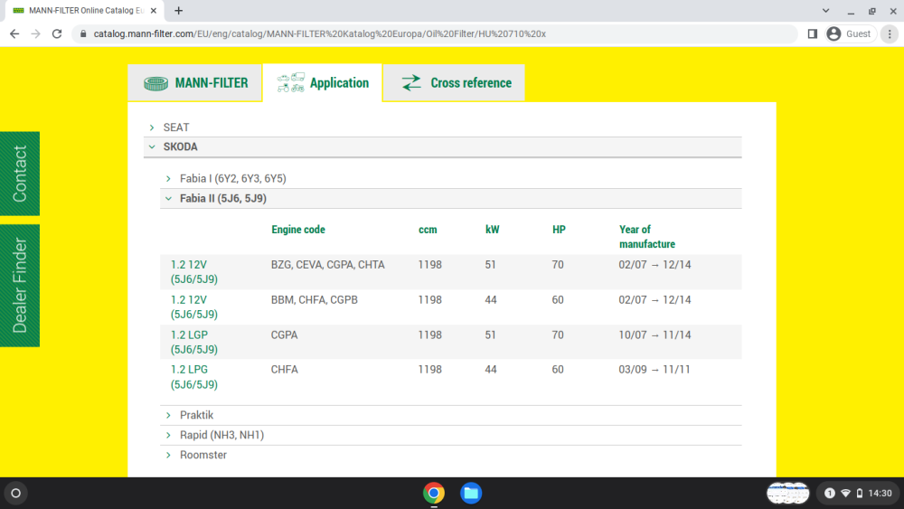
Task: Open a new browser tab
Action: (179, 10)
